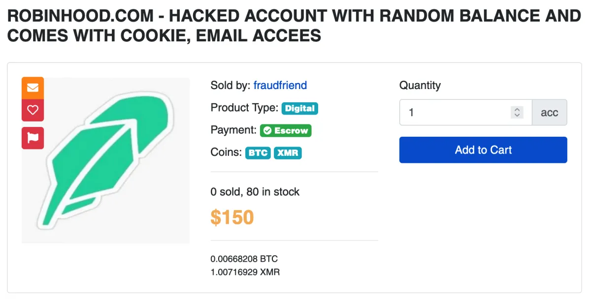Click the Quantity label above input

[x=420, y=85]
